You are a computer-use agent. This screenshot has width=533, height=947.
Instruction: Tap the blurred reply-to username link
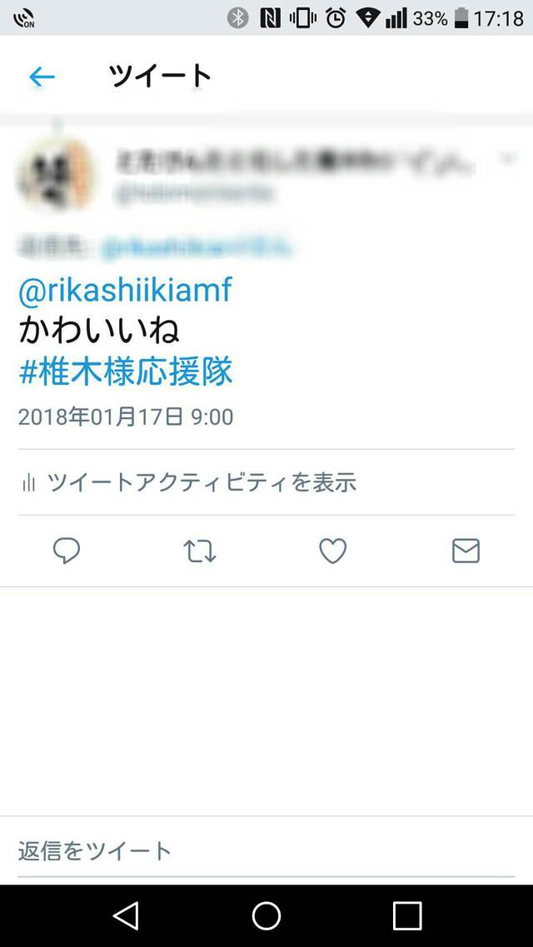(x=197, y=247)
